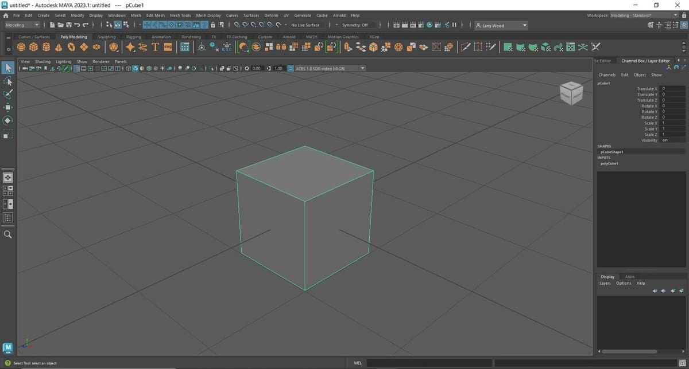The height and width of the screenshot is (369, 689).
Task: Activate the Select Tool in the left toolbox
Action: (7, 68)
